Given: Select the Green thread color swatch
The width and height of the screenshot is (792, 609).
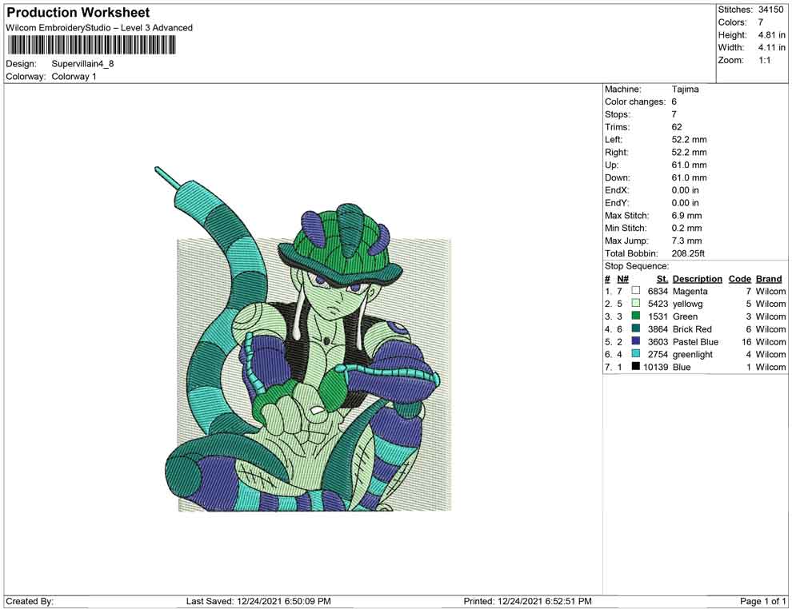Looking at the screenshot, I should pos(636,316).
